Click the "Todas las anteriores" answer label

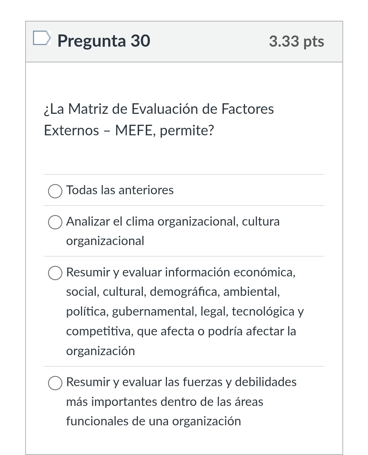(x=120, y=190)
